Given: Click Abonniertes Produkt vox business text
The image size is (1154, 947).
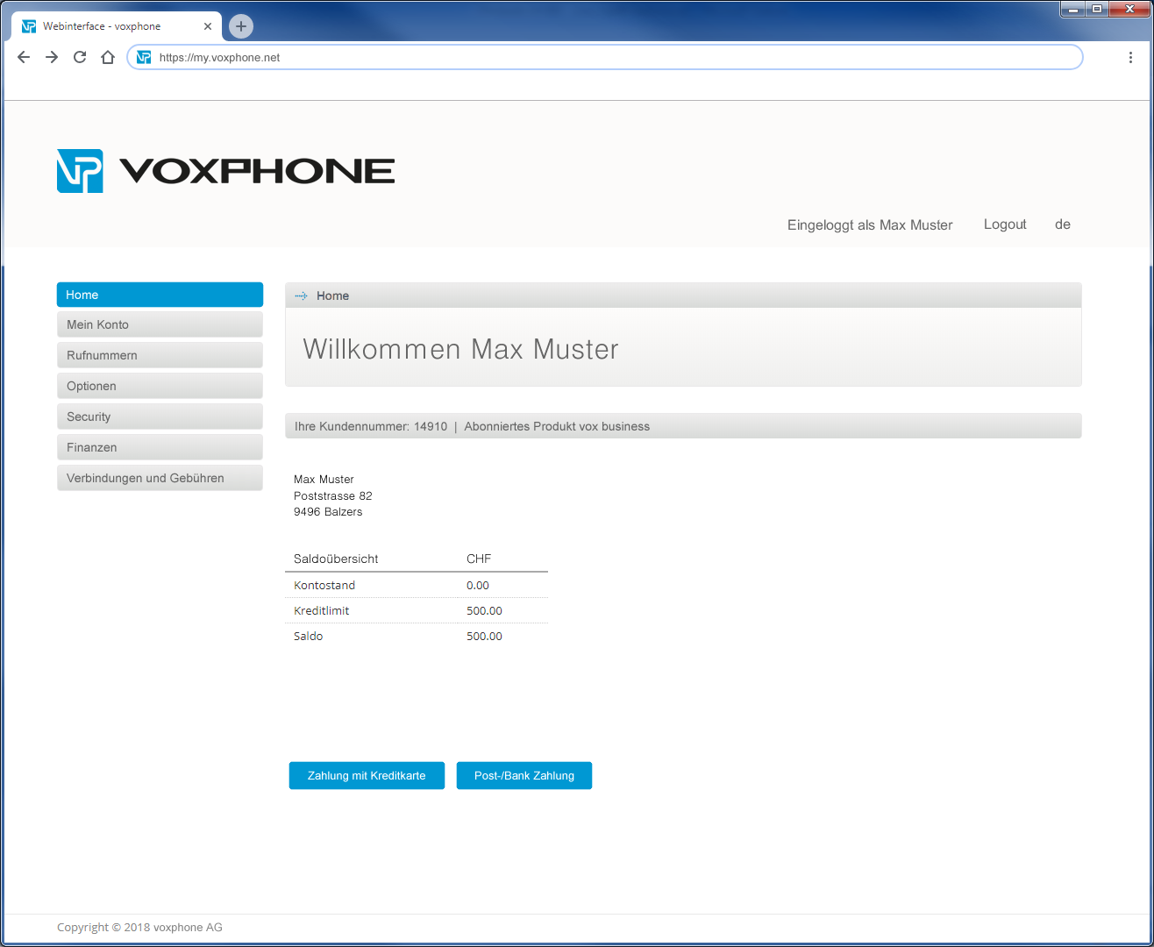Looking at the screenshot, I should [x=557, y=426].
